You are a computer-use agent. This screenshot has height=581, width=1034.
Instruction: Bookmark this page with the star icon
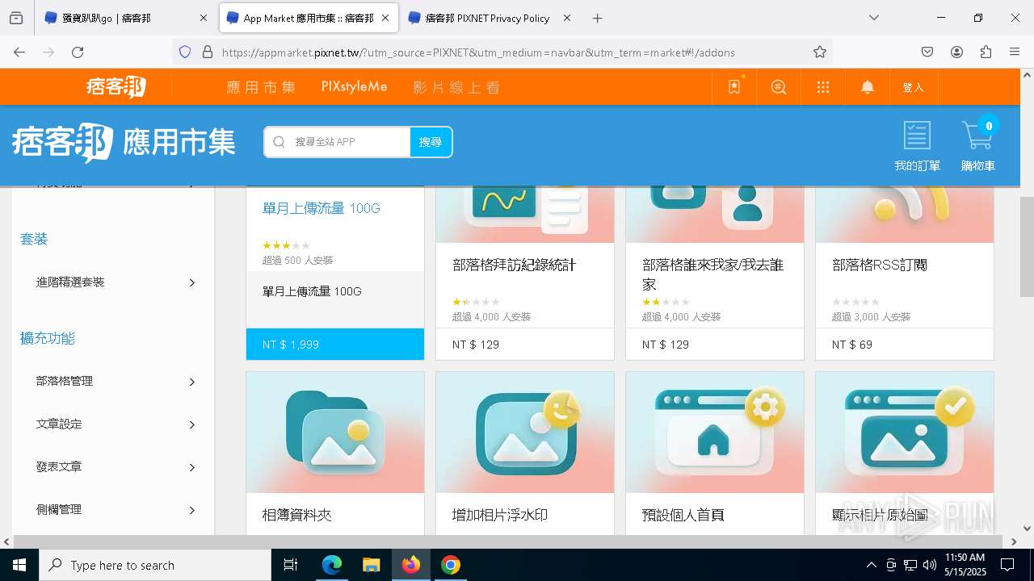pyautogui.click(x=820, y=52)
